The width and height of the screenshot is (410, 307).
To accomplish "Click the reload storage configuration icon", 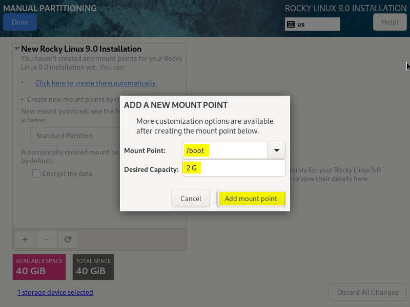I will (68, 238).
